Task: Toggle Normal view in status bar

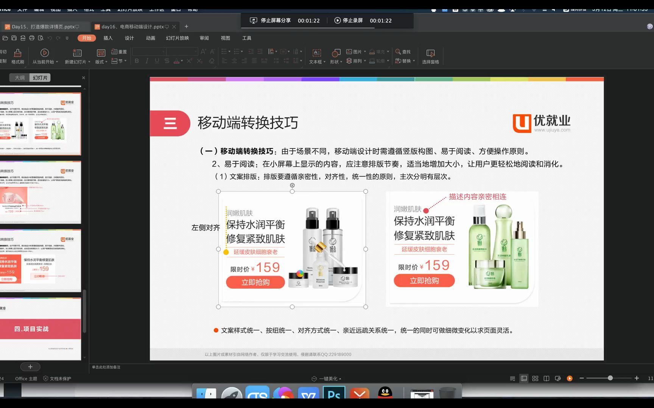Action: point(524,379)
